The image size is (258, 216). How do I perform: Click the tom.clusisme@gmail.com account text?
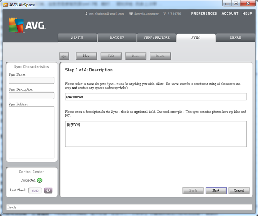(106, 14)
